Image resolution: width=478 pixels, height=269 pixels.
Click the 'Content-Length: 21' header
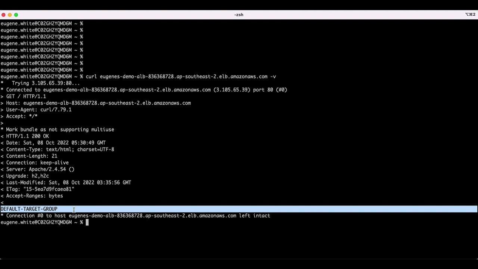(29, 156)
